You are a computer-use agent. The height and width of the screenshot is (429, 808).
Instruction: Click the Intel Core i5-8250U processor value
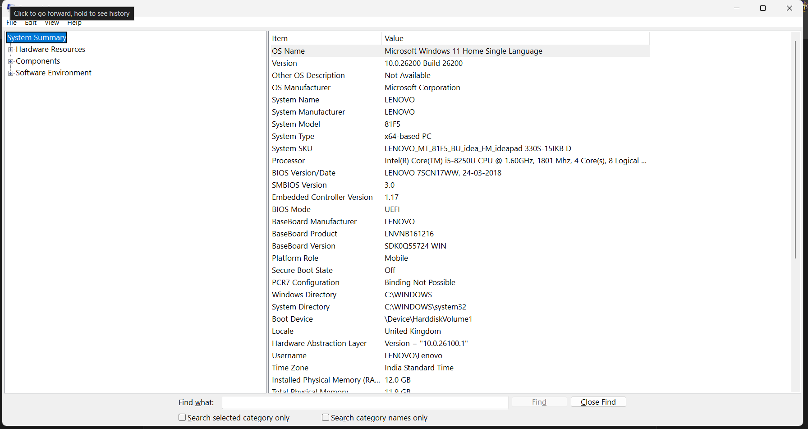coord(516,161)
